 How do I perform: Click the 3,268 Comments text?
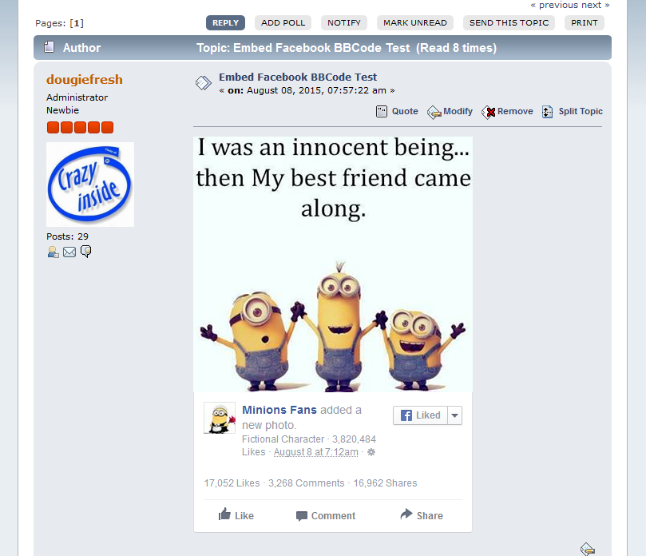click(x=306, y=483)
